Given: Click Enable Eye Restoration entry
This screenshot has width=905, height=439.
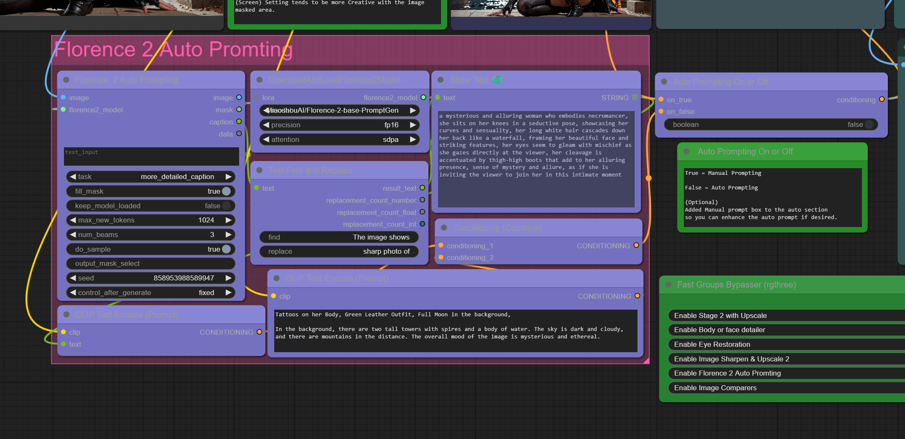Looking at the screenshot, I should (712, 344).
